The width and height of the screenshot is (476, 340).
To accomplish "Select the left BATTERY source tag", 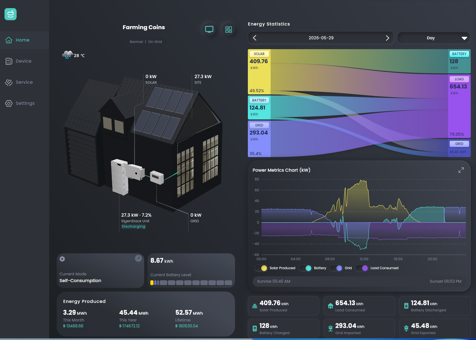I will tap(259, 100).
